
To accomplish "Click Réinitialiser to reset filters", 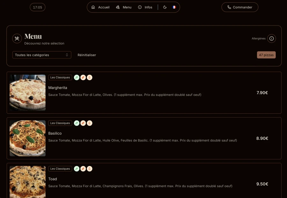I will 86,55.
